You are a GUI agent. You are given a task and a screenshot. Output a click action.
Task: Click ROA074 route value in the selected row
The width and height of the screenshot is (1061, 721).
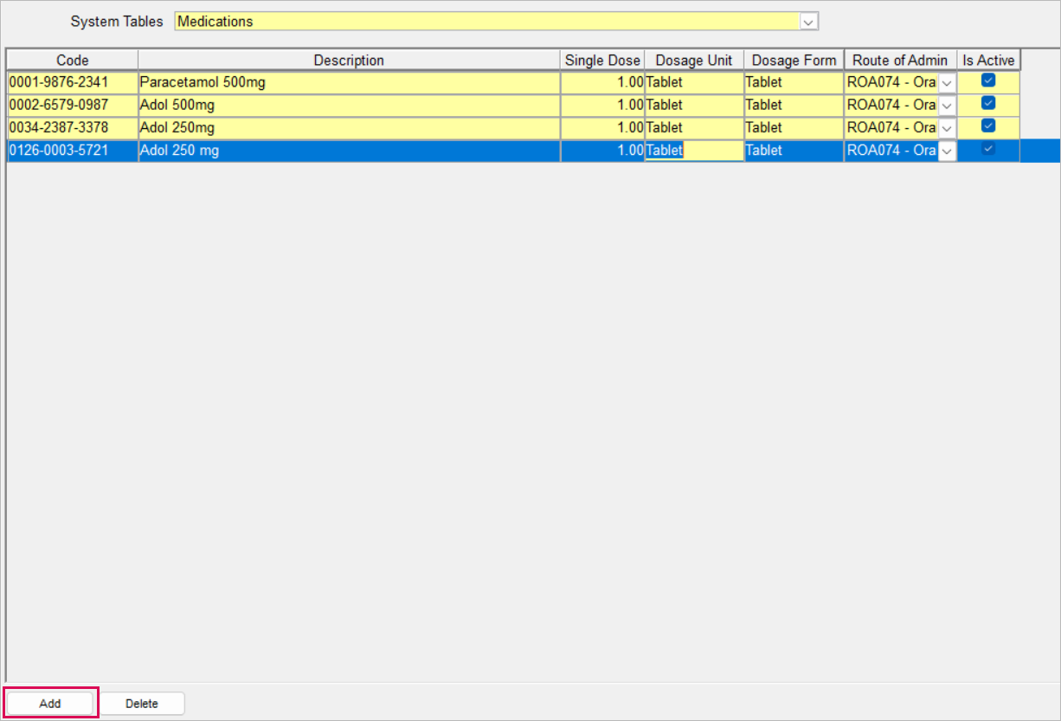coord(891,151)
